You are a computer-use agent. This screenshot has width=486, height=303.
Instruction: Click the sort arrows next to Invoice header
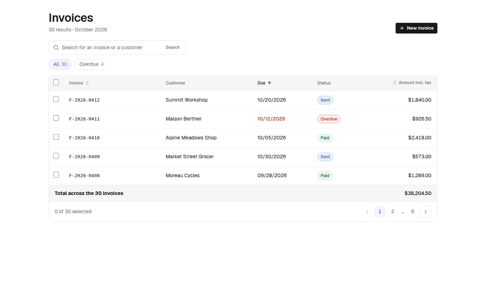click(87, 83)
